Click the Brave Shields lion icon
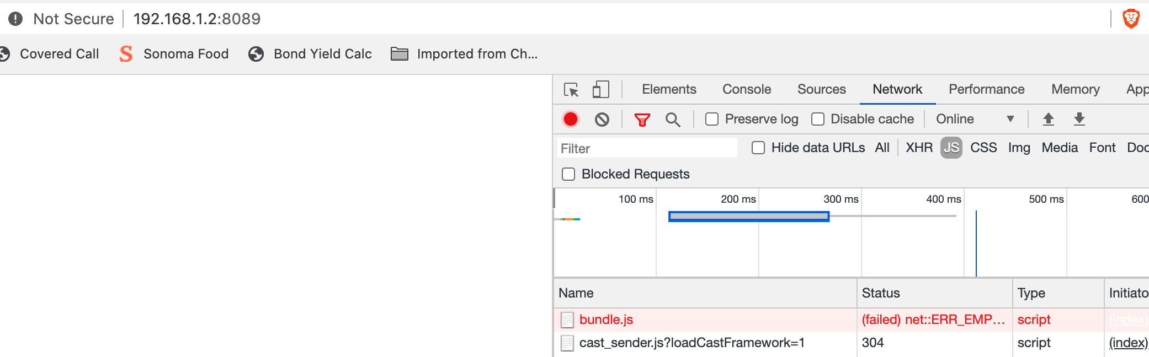 [x=1131, y=19]
